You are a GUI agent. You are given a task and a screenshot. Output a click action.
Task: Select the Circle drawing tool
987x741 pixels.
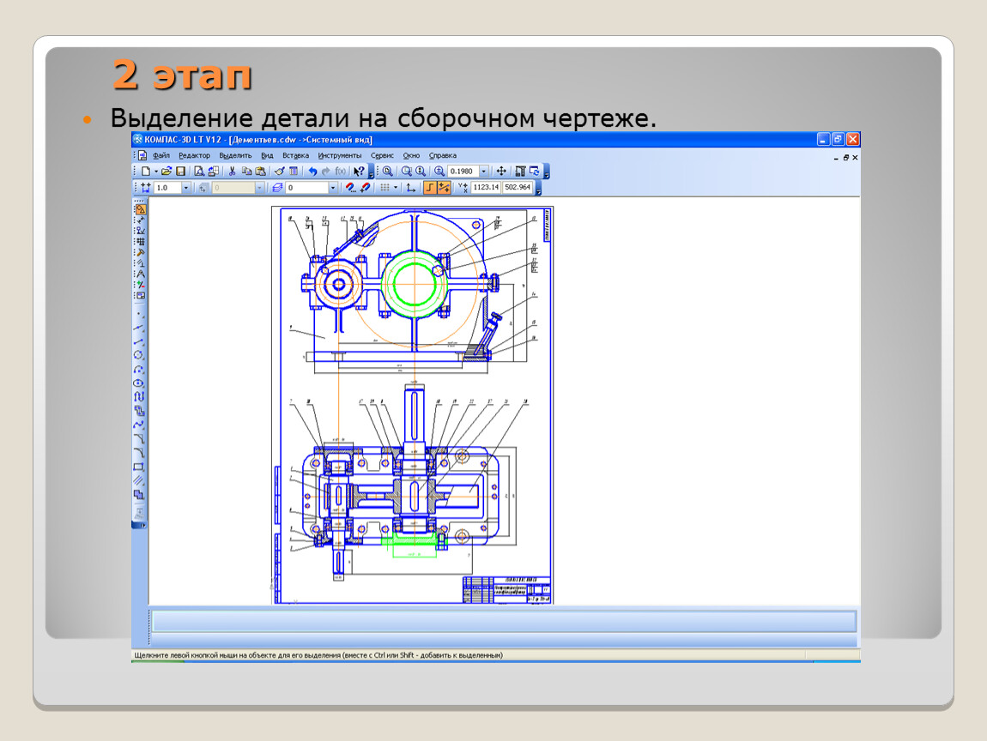click(x=139, y=355)
